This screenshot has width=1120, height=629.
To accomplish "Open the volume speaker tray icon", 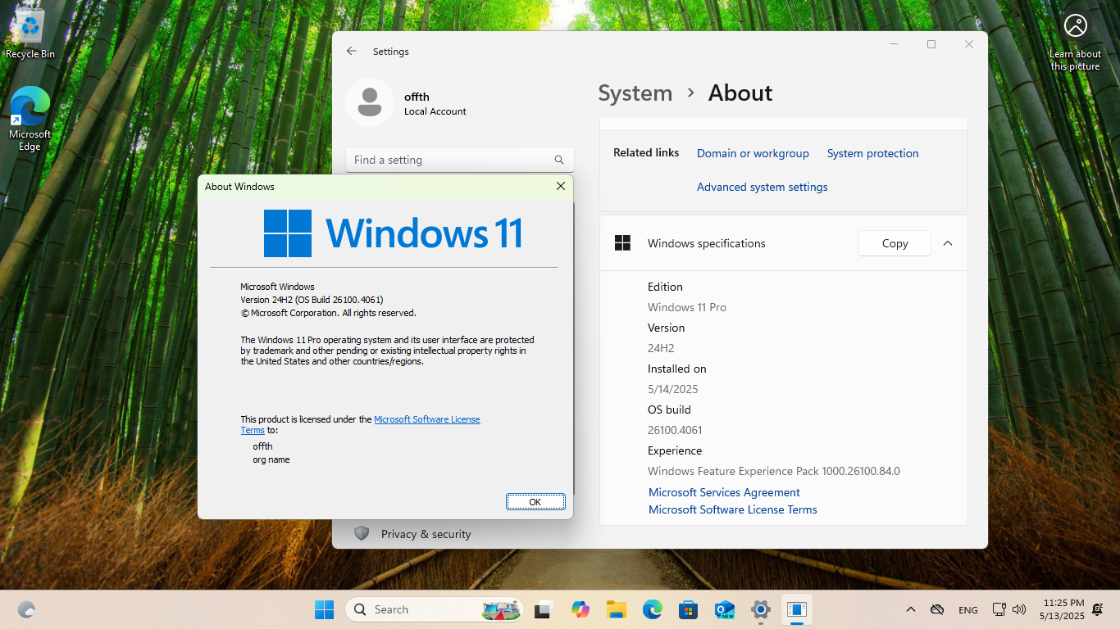I will point(1019,609).
